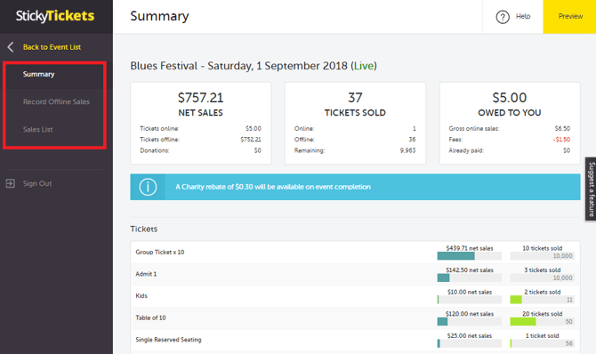
Task: Go back to Event List
Action: (x=52, y=47)
